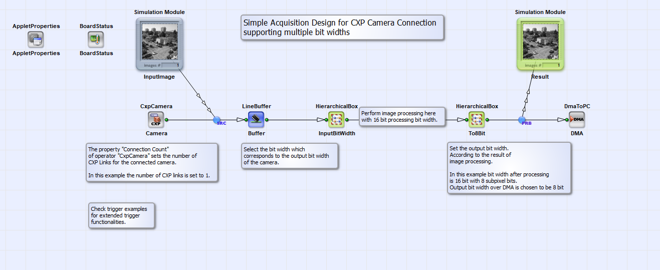Click the 'To8Bit' instance name label
The height and width of the screenshot is (270, 660).
point(477,134)
